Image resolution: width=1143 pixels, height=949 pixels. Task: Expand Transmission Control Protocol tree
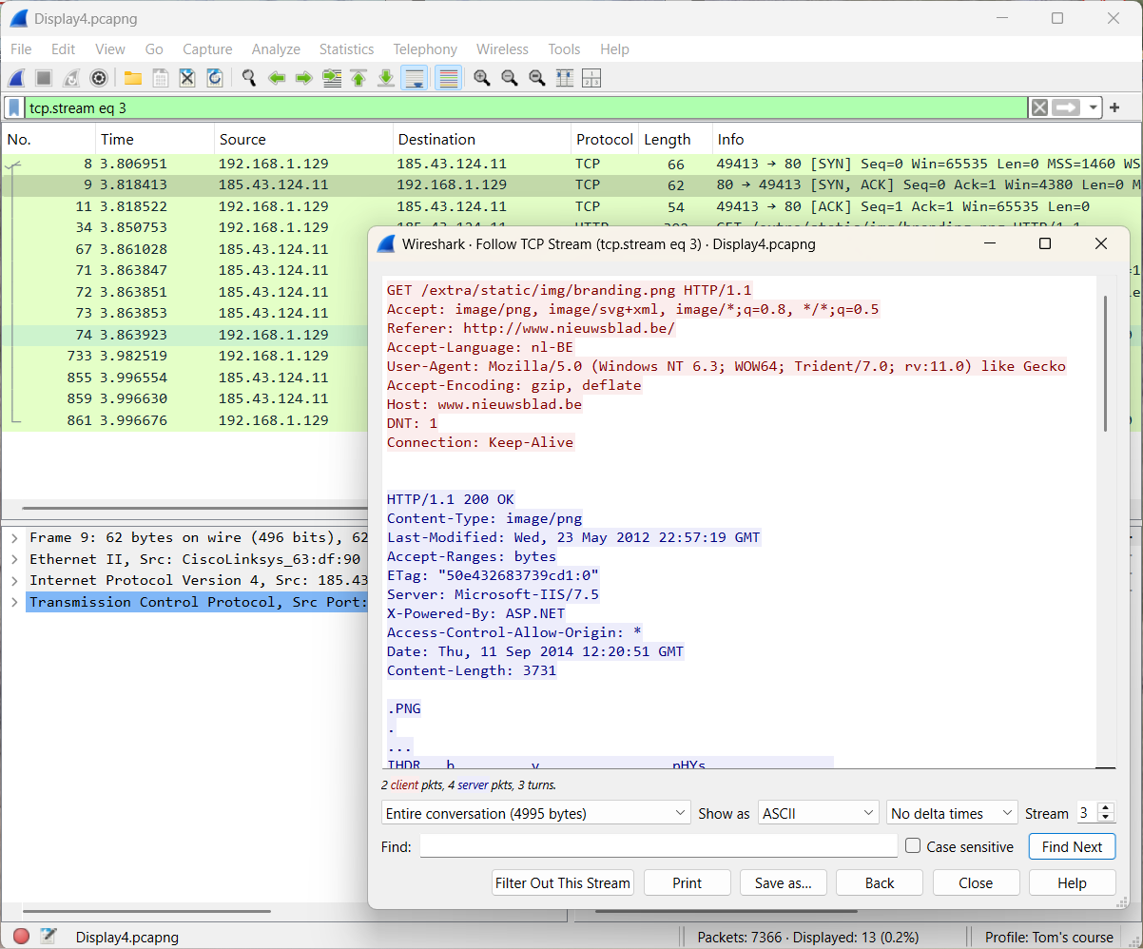[15, 602]
